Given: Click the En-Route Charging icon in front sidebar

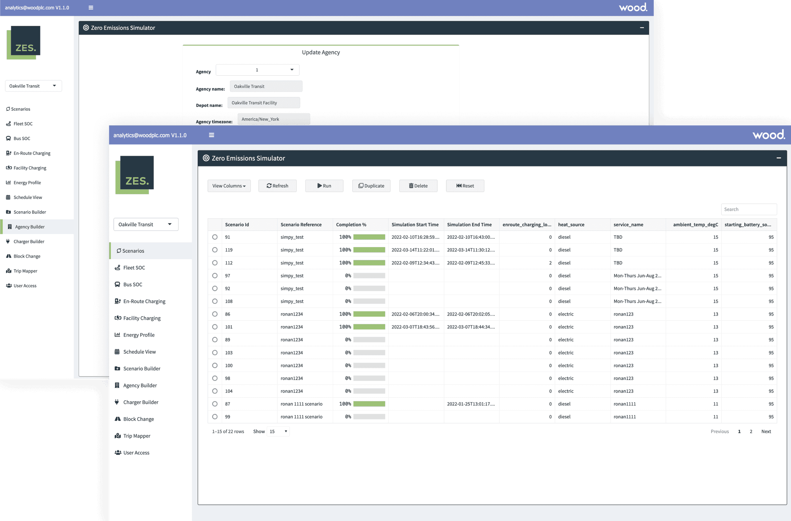Looking at the screenshot, I should point(117,301).
